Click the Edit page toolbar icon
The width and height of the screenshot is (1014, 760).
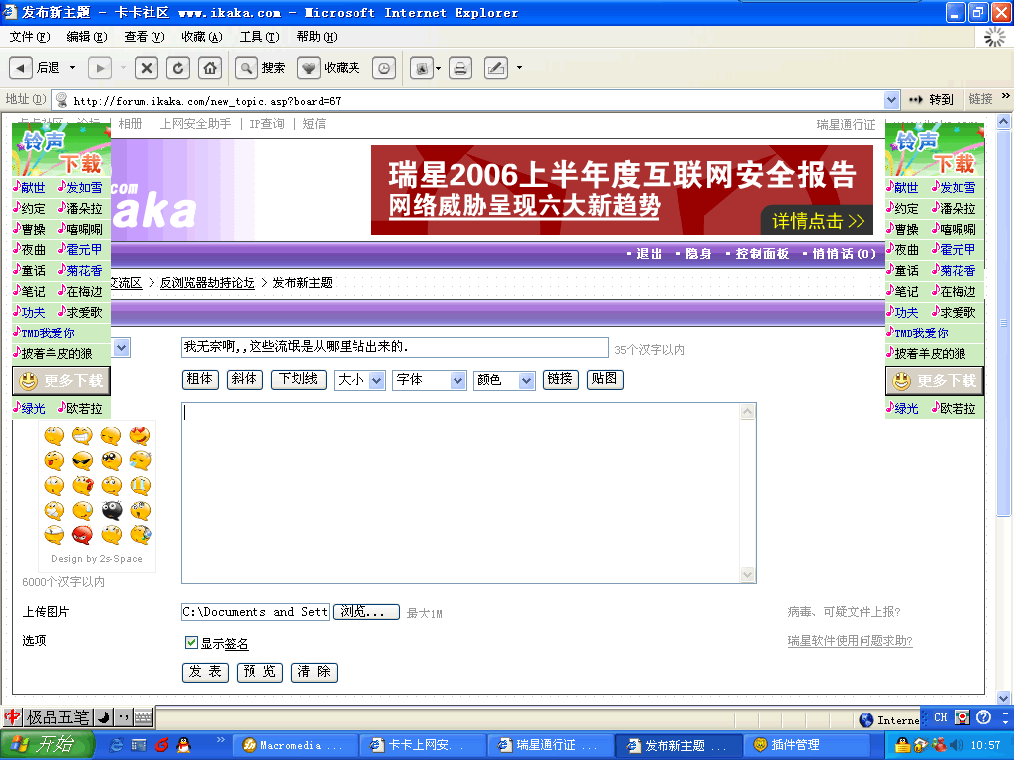click(496, 68)
